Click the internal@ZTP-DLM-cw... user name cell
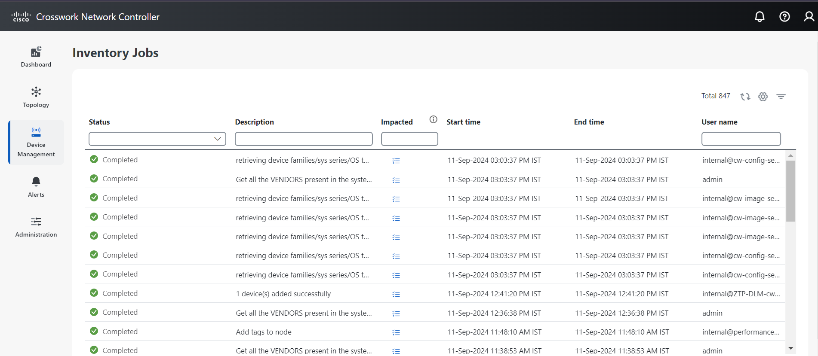 tap(741, 294)
